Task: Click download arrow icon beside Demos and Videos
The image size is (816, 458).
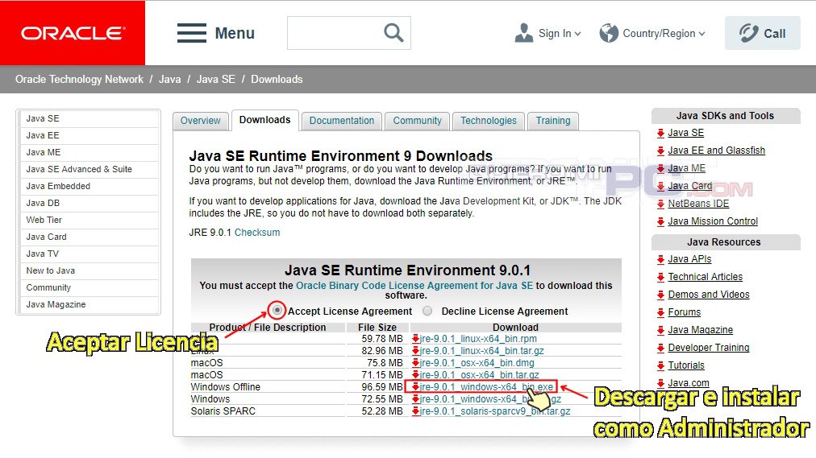Action: 660,295
